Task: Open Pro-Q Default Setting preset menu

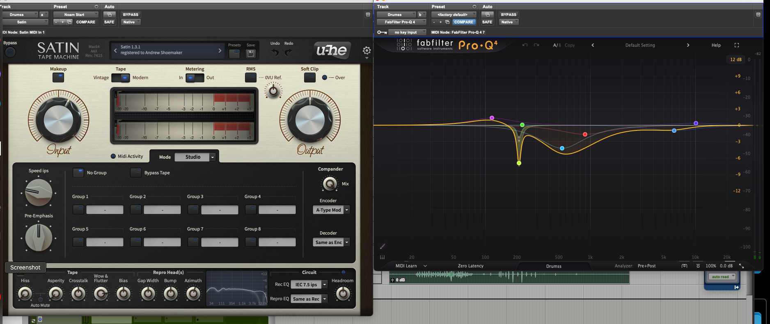Action: [640, 45]
